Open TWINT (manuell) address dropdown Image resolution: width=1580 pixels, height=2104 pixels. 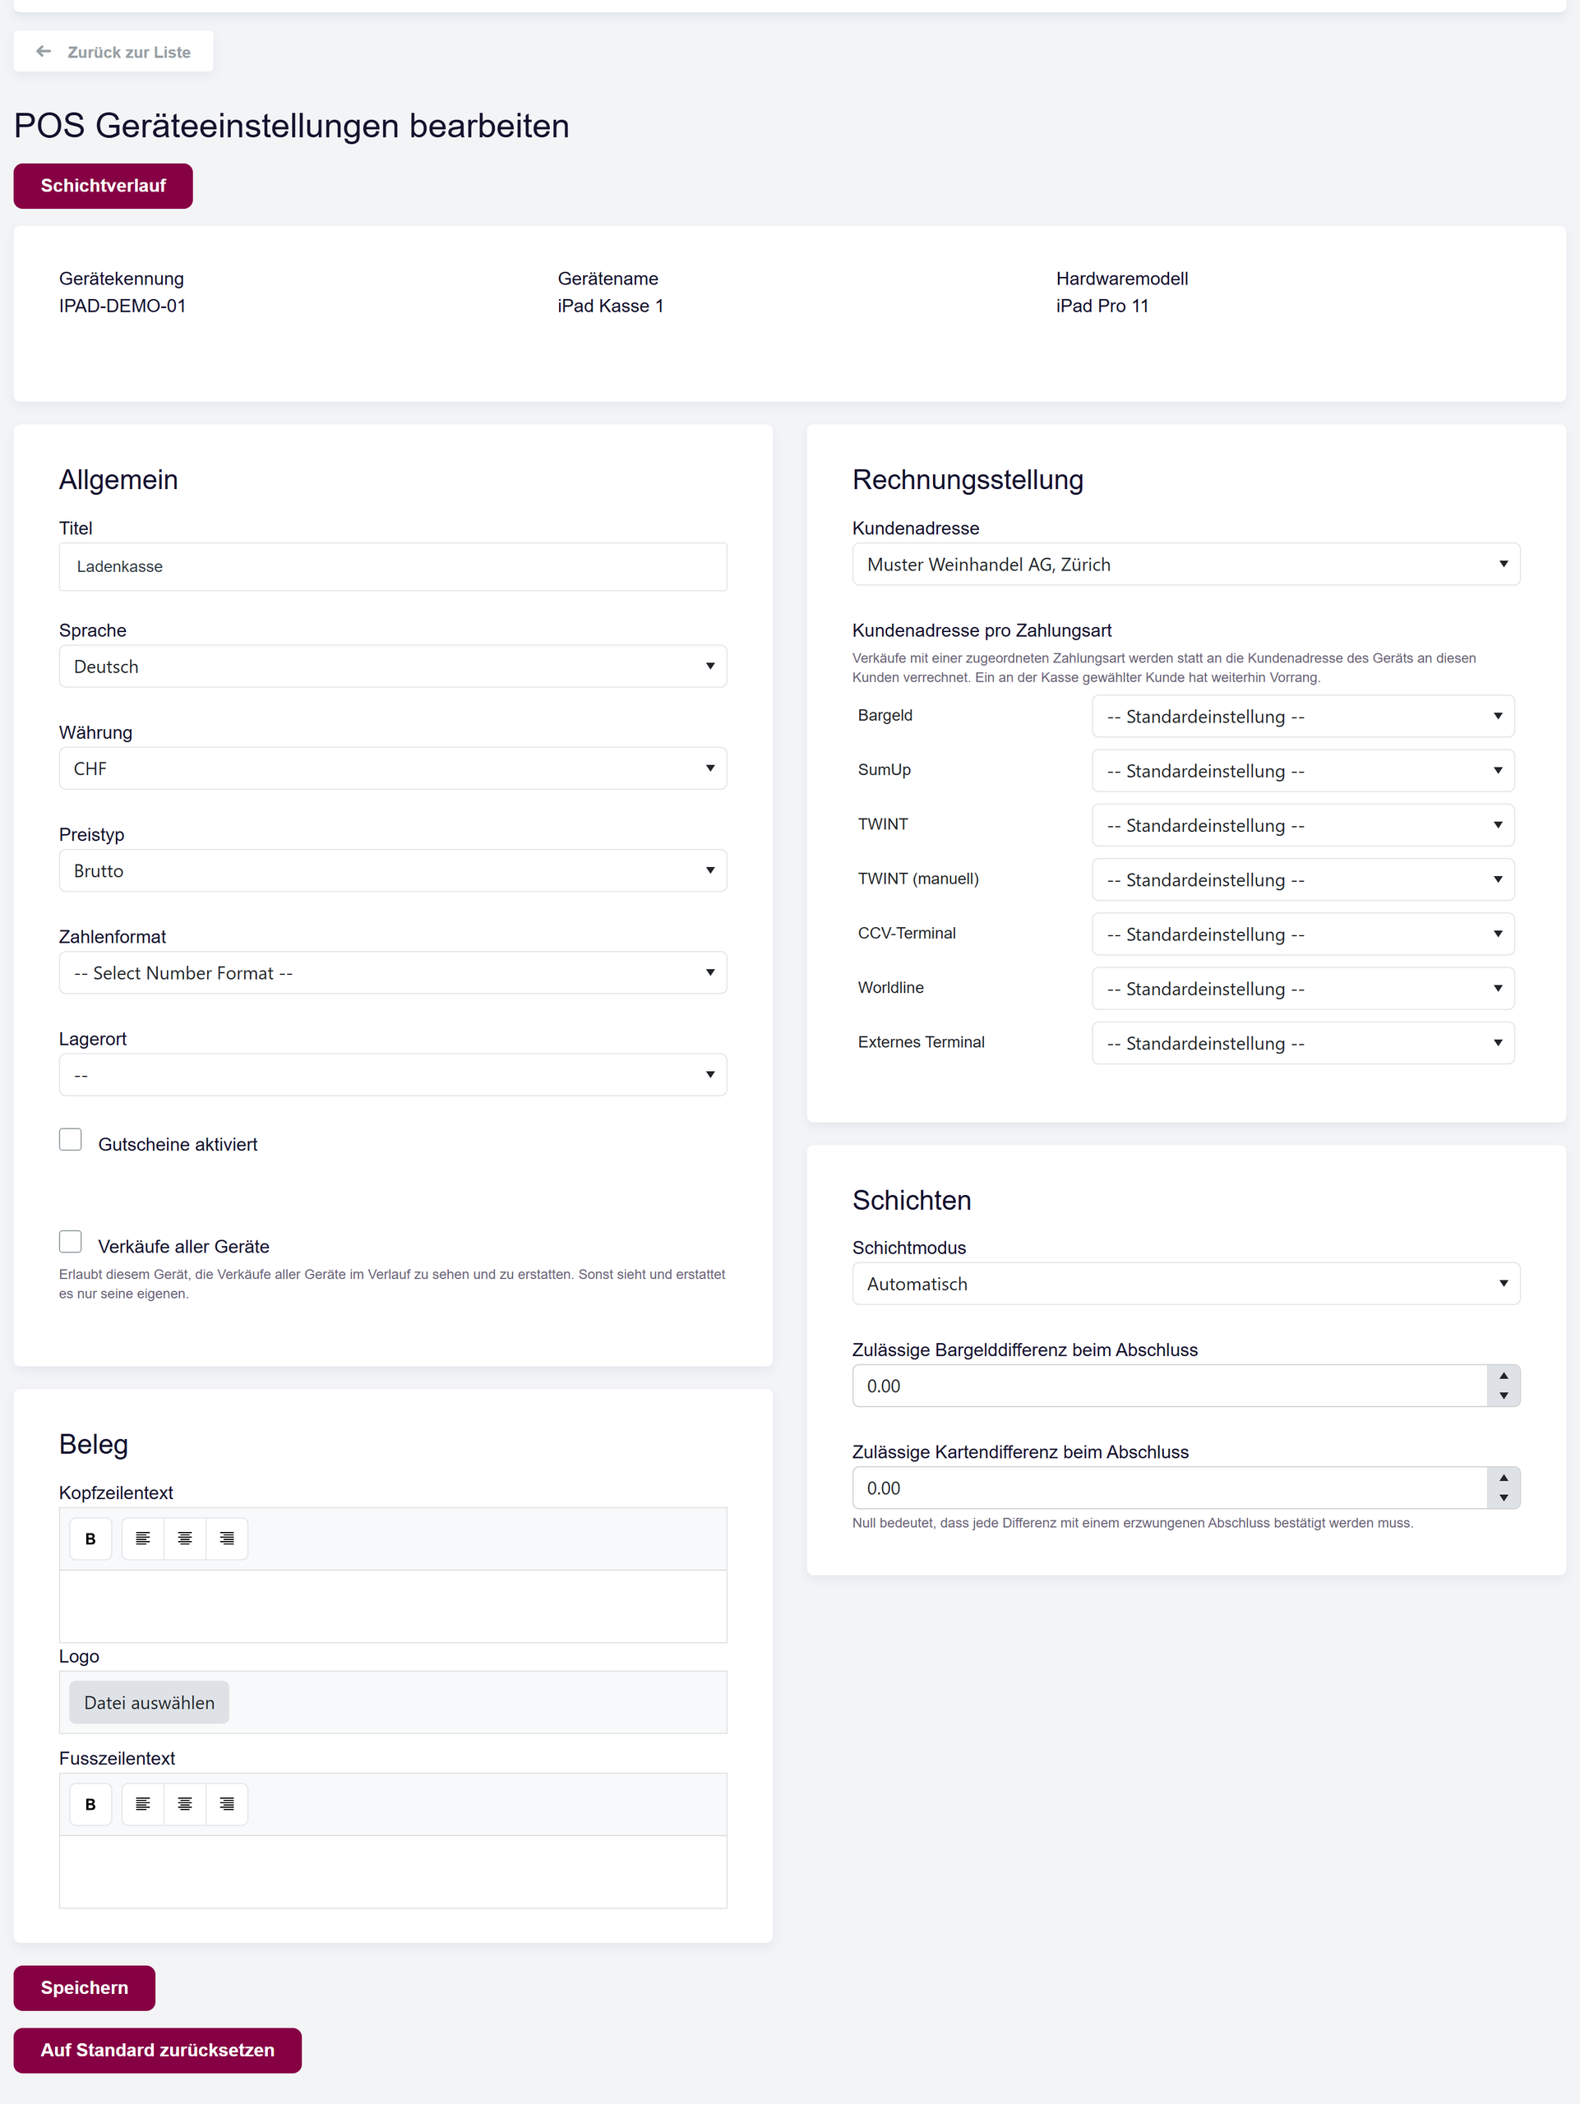1303,880
